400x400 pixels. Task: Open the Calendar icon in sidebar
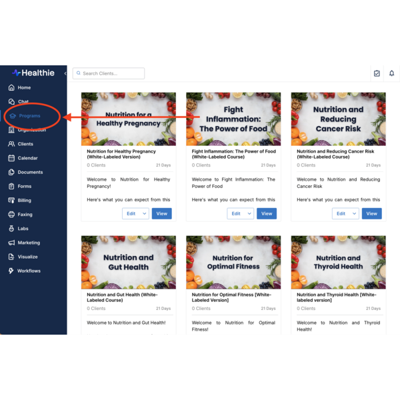11,158
